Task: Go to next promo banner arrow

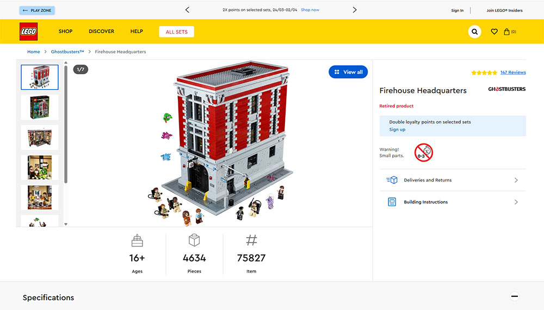Action: pos(354,10)
